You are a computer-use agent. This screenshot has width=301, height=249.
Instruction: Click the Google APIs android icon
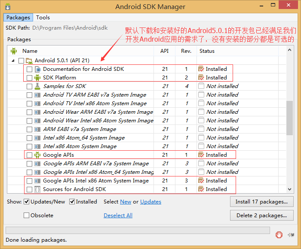(37, 155)
